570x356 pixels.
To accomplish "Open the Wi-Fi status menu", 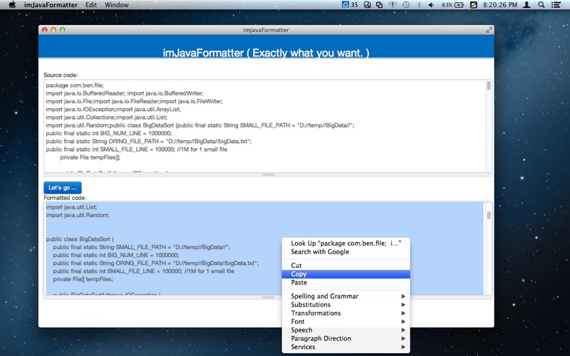I will pyautogui.click(x=393, y=5).
